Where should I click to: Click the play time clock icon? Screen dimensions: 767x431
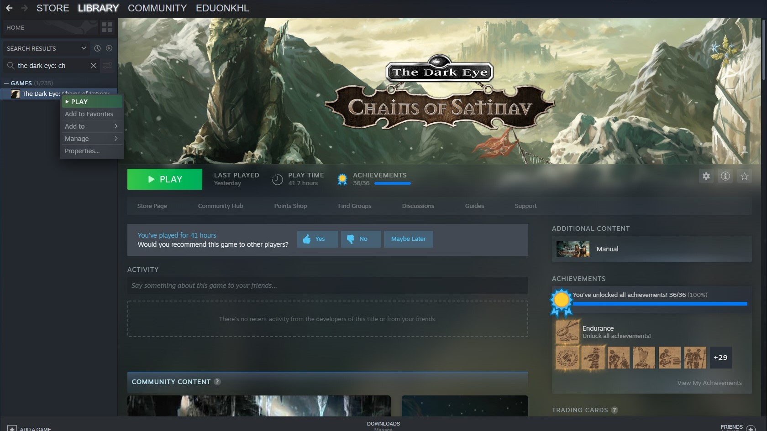[277, 180]
